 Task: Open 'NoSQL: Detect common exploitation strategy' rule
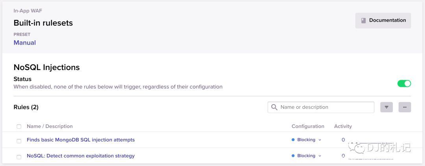(x=81, y=156)
